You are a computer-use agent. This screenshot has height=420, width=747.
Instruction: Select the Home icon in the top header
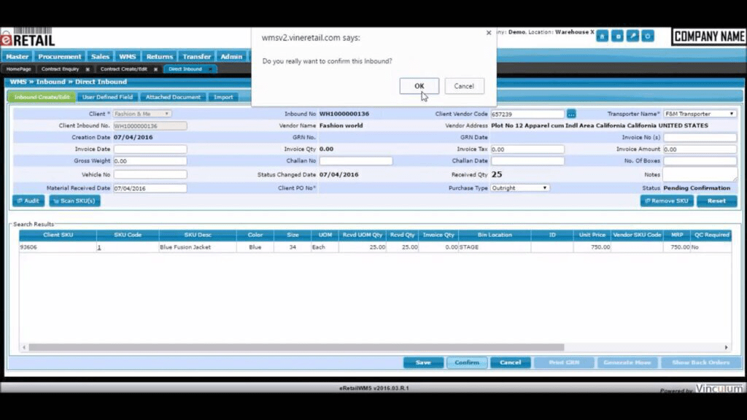tap(602, 35)
